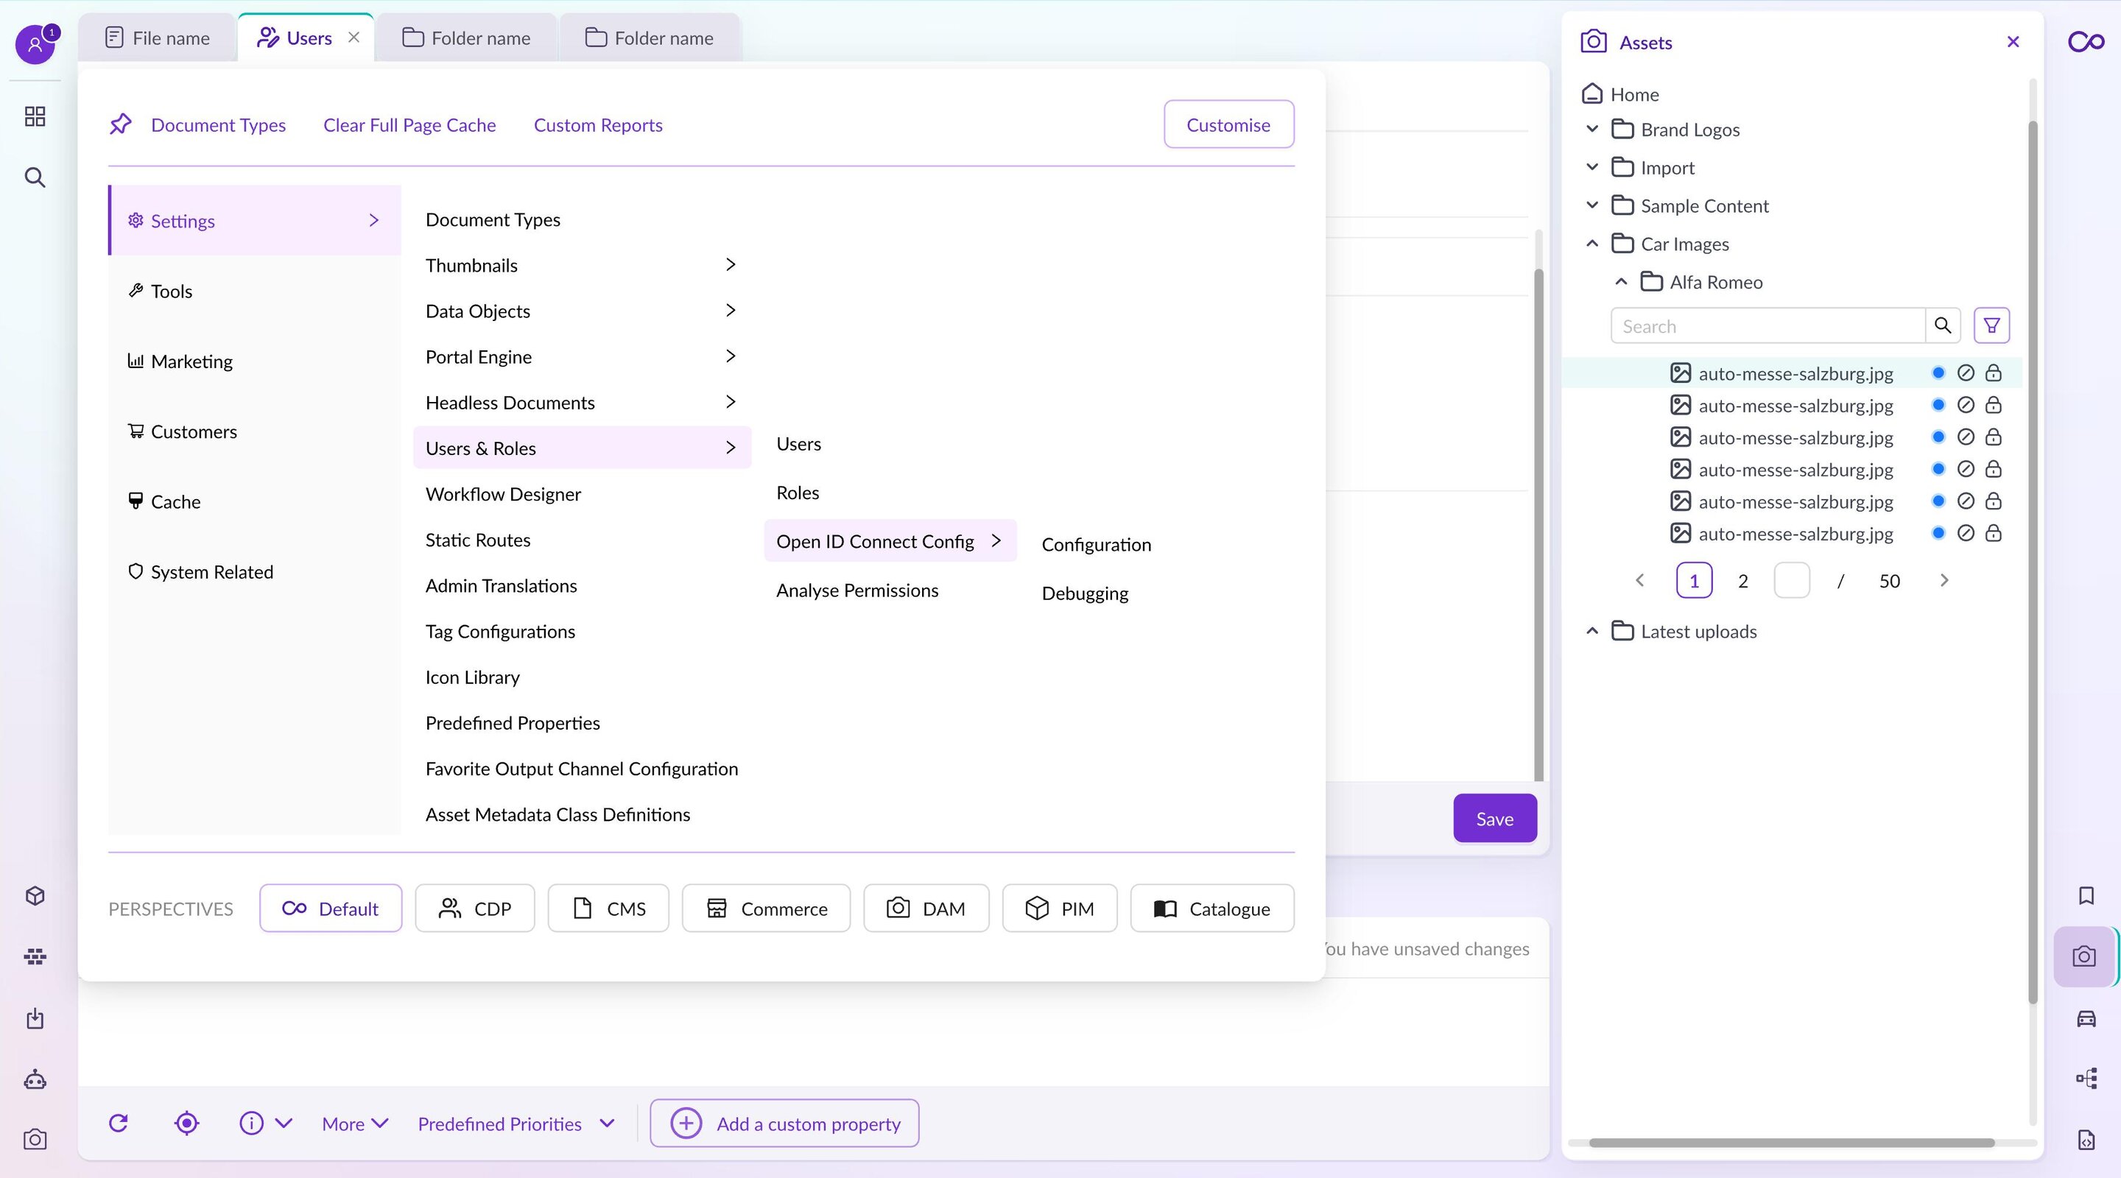The height and width of the screenshot is (1178, 2121).
Task: Select the Default perspective
Action: coord(330,908)
